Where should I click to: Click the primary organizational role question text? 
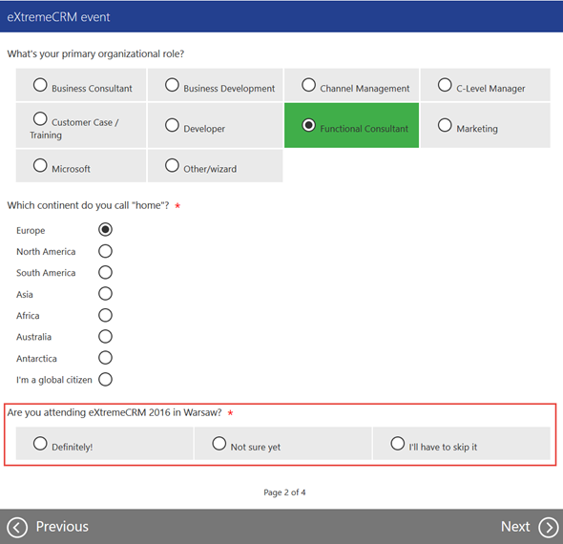click(95, 53)
